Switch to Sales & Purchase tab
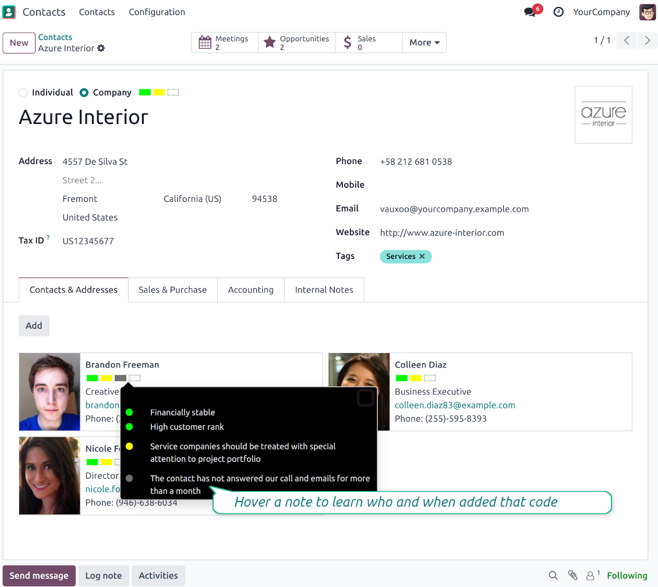The width and height of the screenshot is (658, 587). pos(172,290)
